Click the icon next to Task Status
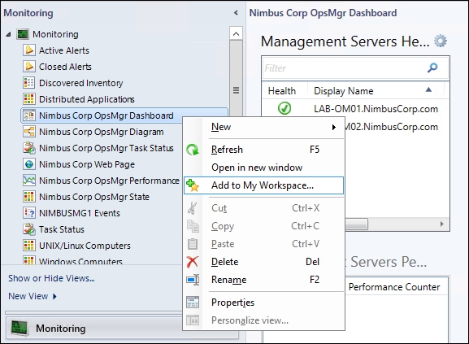 [x=29, y=229]
